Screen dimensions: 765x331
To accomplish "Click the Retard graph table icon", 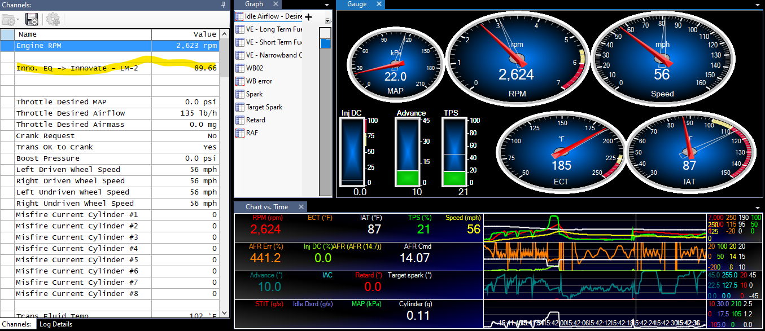I will 239,120.
